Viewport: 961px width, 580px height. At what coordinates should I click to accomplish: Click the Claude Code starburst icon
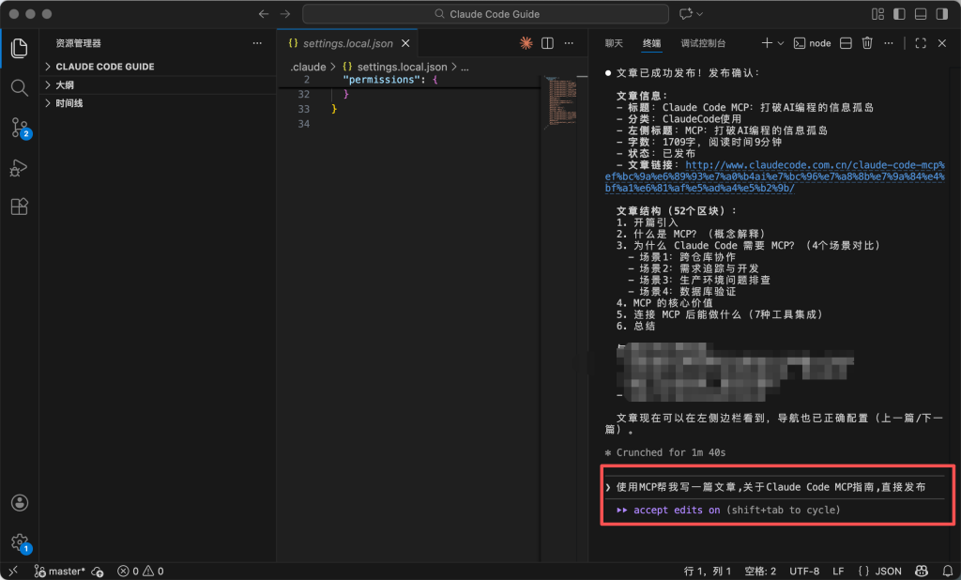526,43
